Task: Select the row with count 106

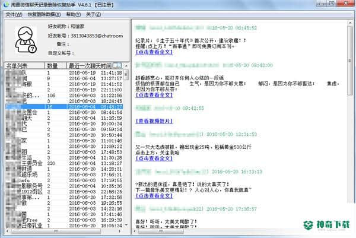Action: point(64,96)
